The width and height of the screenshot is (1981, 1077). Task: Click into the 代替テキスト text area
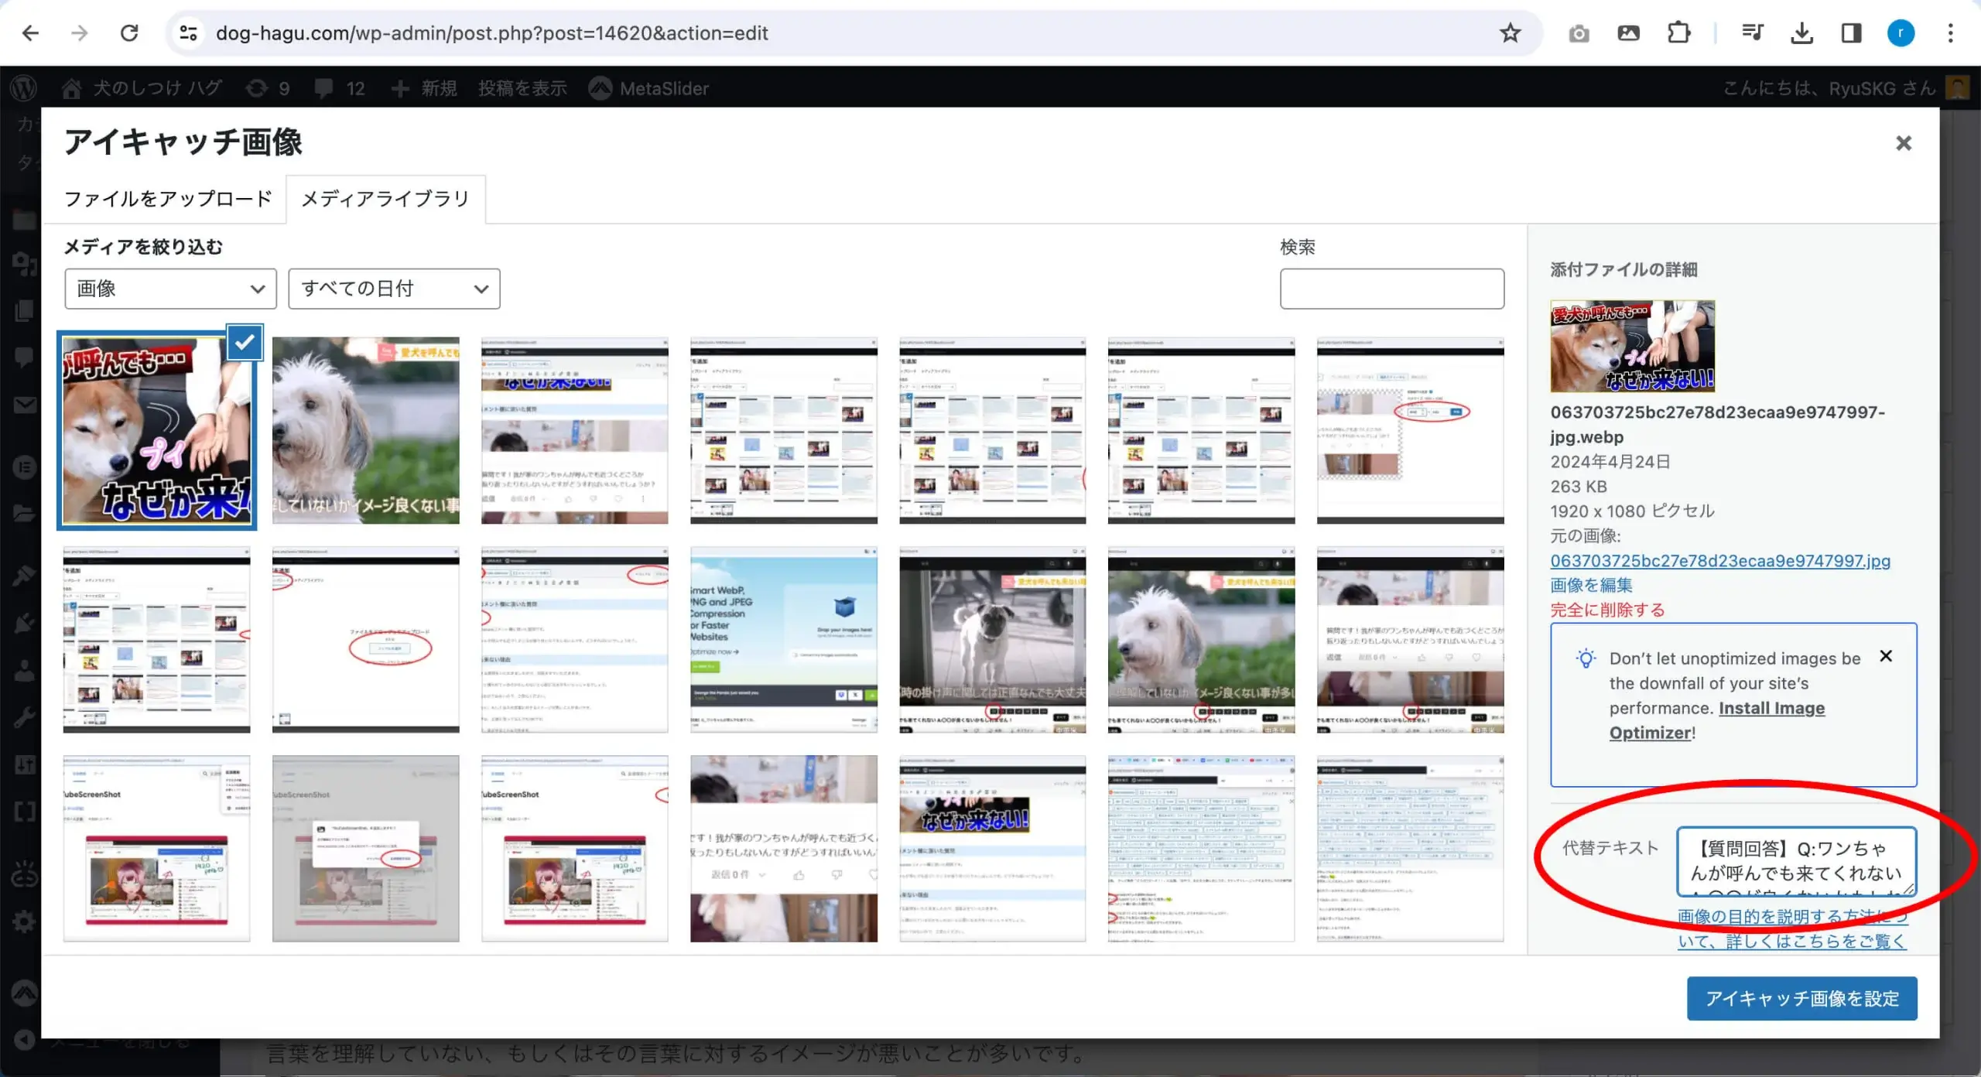[1796, 861]
